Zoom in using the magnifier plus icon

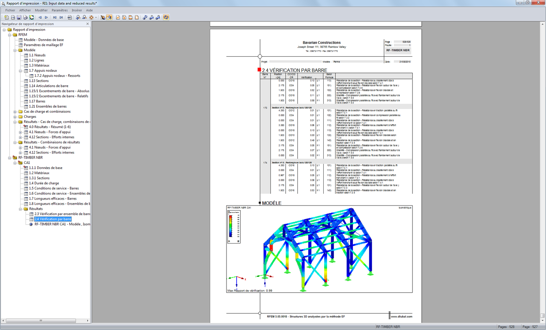pos(77,17)
